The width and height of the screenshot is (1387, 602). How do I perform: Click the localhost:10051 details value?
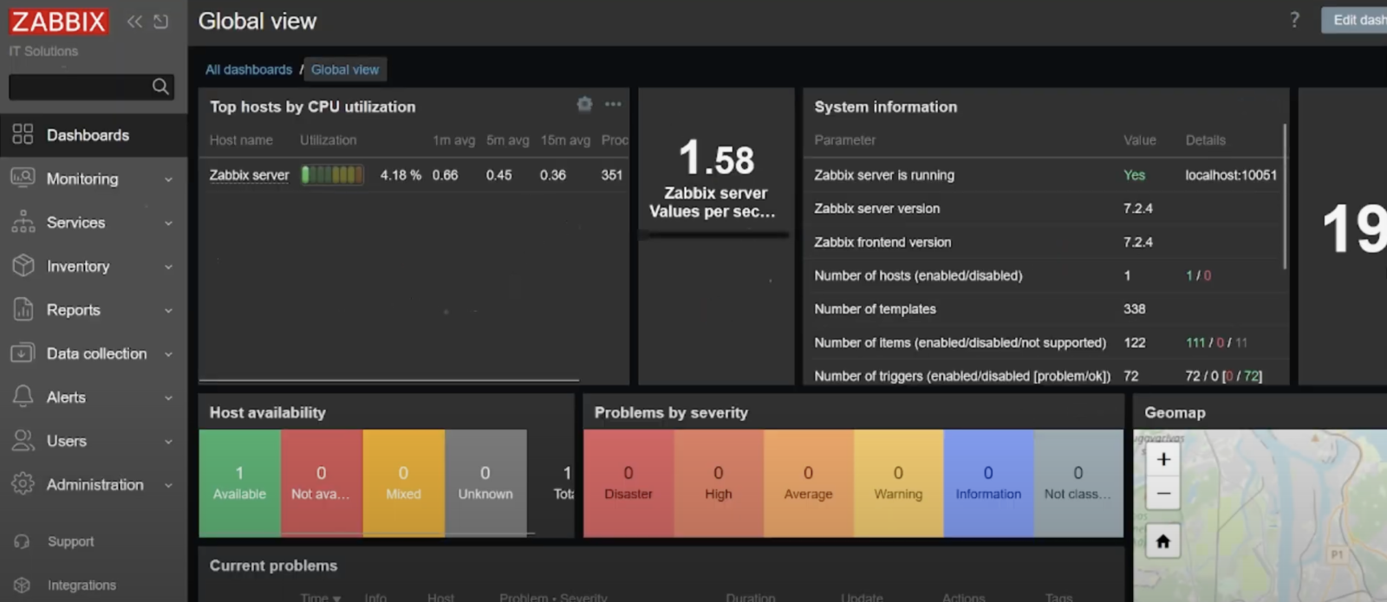coord(1231,175)
